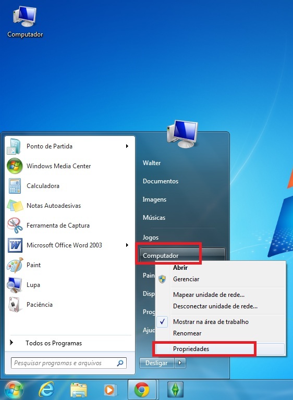Open Documentos link
293x400 pixels.
point(161,181)
